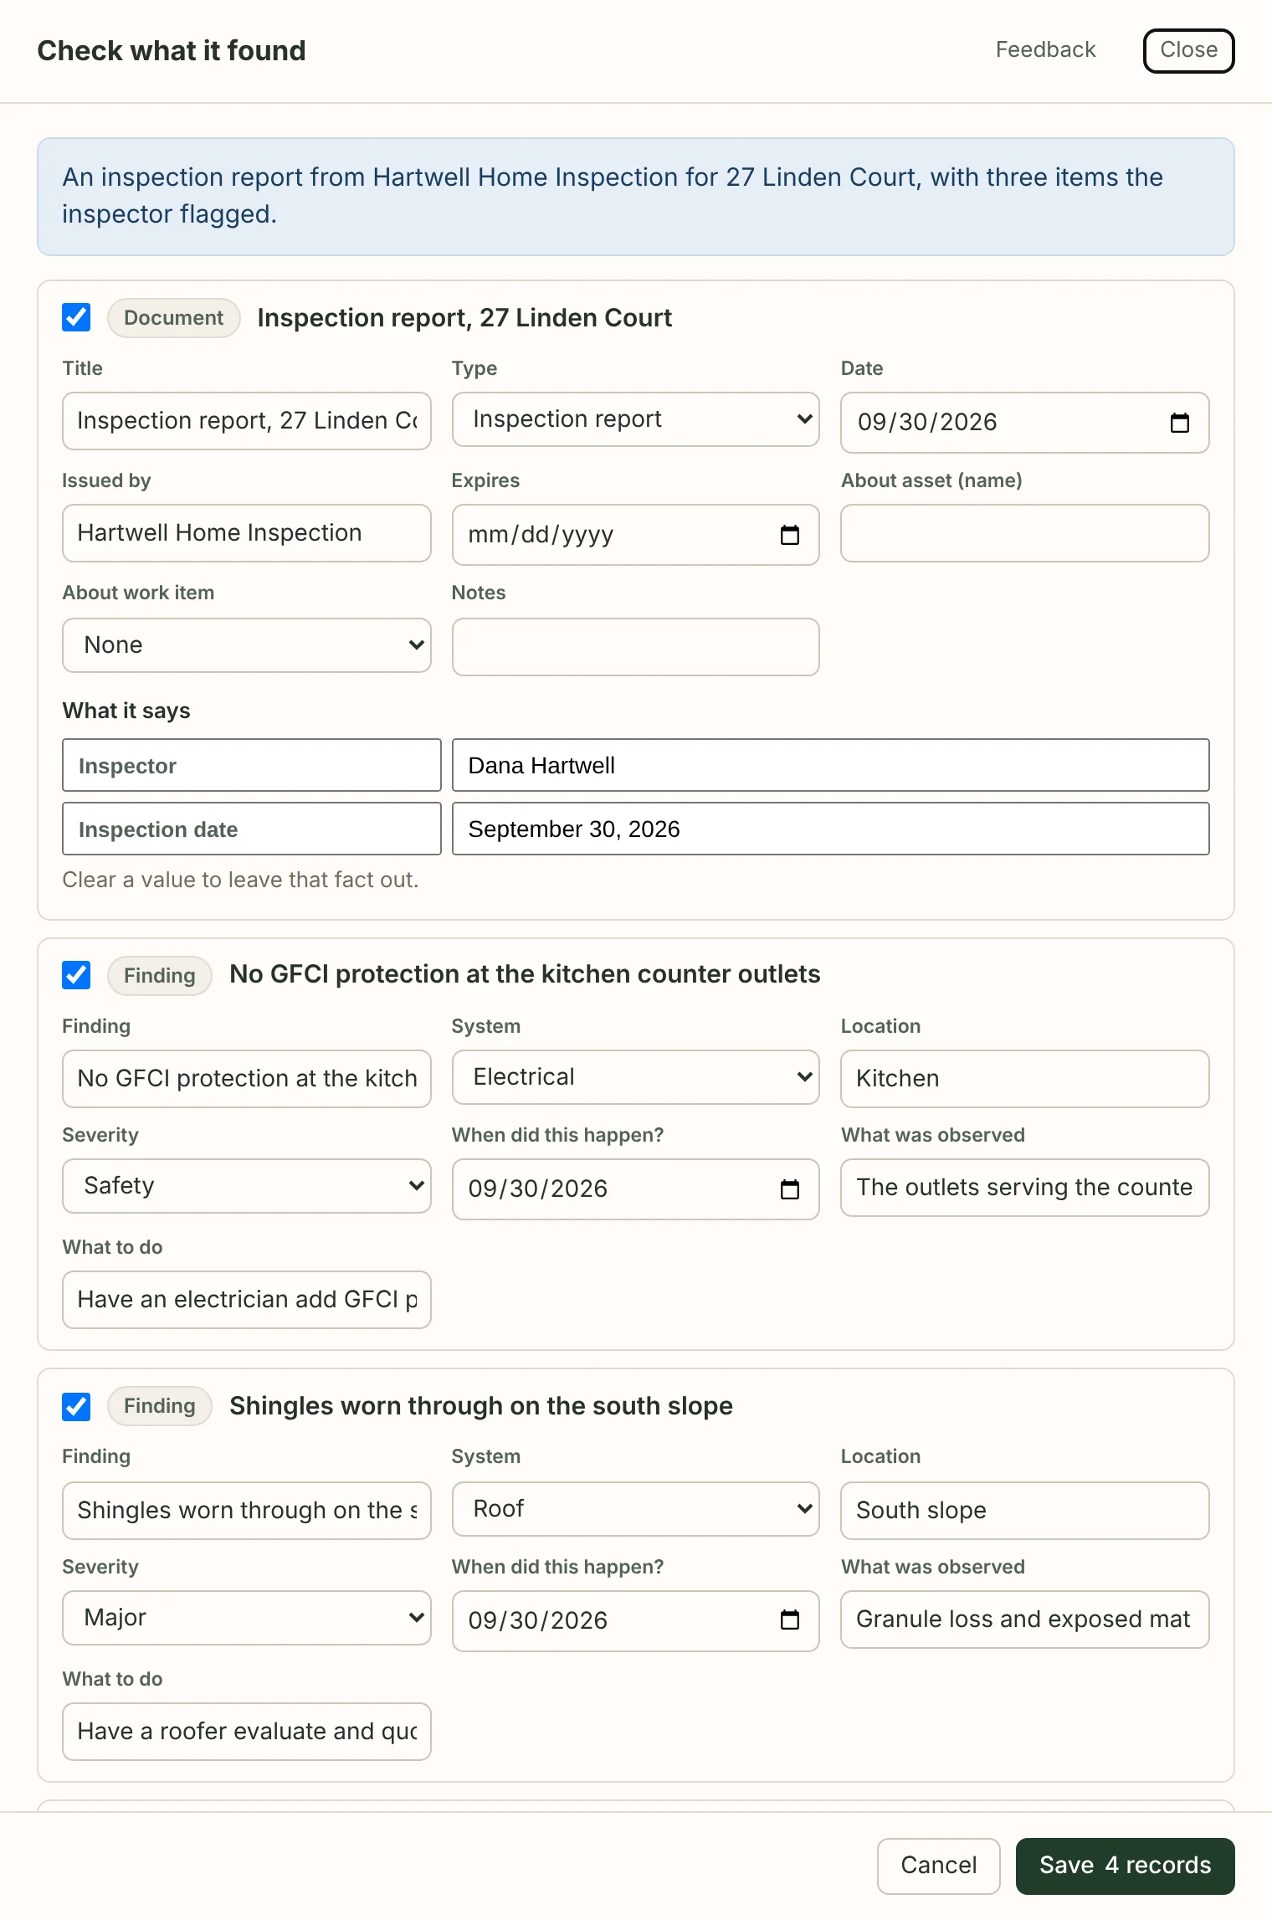Edit the document Title field
This screenshot has height=1920, width=1272.
pyautogui.click(x=247, y=421)
